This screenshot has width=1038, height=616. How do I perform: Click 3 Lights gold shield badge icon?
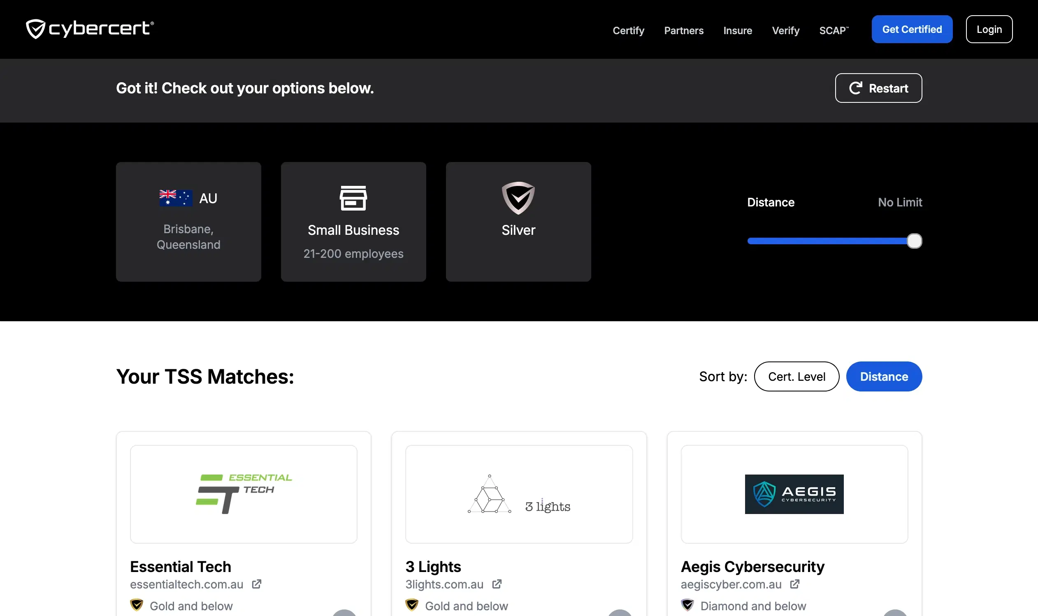[412, 605]
